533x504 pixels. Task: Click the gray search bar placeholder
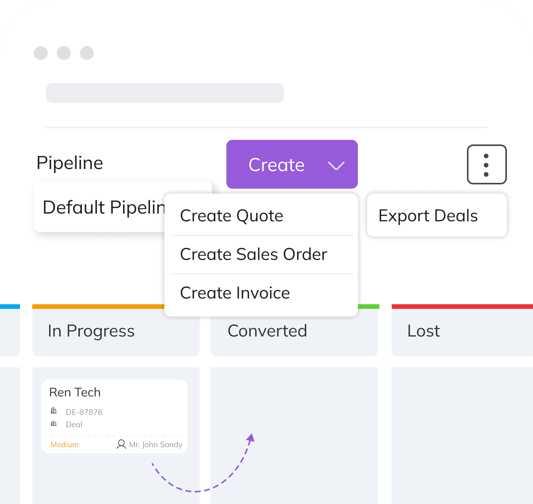[165, 93]
